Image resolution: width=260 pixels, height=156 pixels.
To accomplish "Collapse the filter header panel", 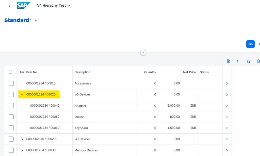I will tap(143, 52).
